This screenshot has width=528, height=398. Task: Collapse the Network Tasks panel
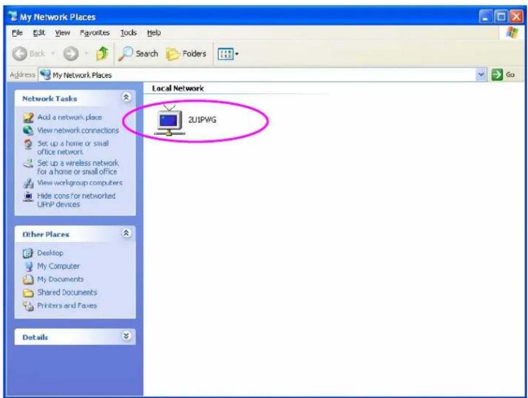click(126, 97)
